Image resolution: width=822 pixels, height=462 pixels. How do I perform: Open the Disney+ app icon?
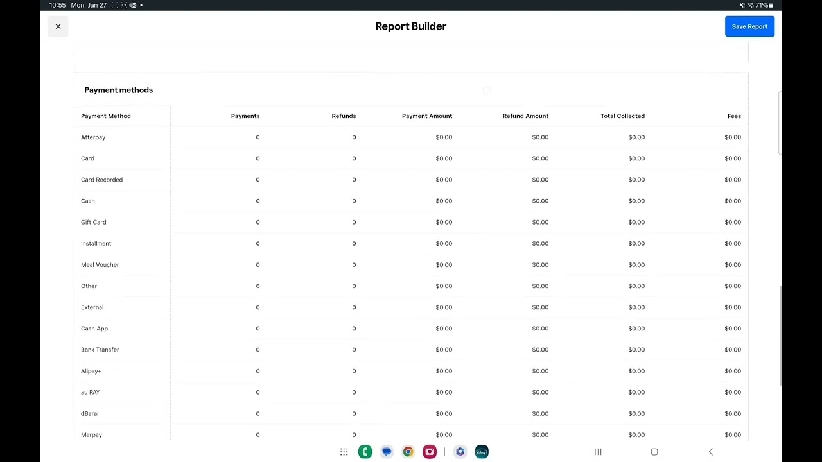(x=482, y=452)
